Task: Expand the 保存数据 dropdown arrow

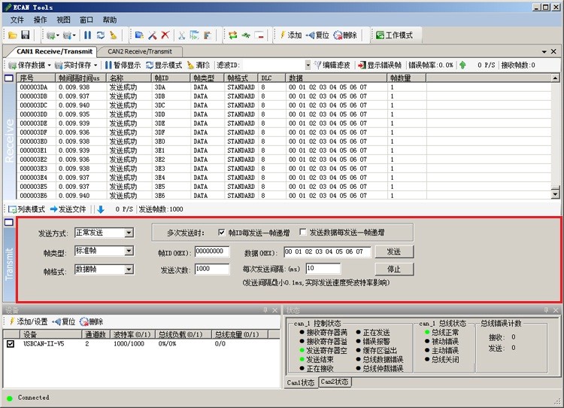Action: coord(50,65)
